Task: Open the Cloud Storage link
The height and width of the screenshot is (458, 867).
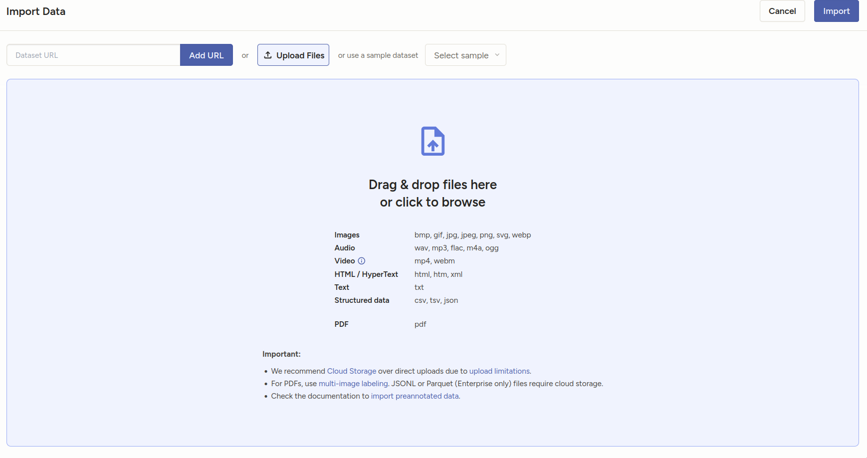Action: click(x=351, y=371)
